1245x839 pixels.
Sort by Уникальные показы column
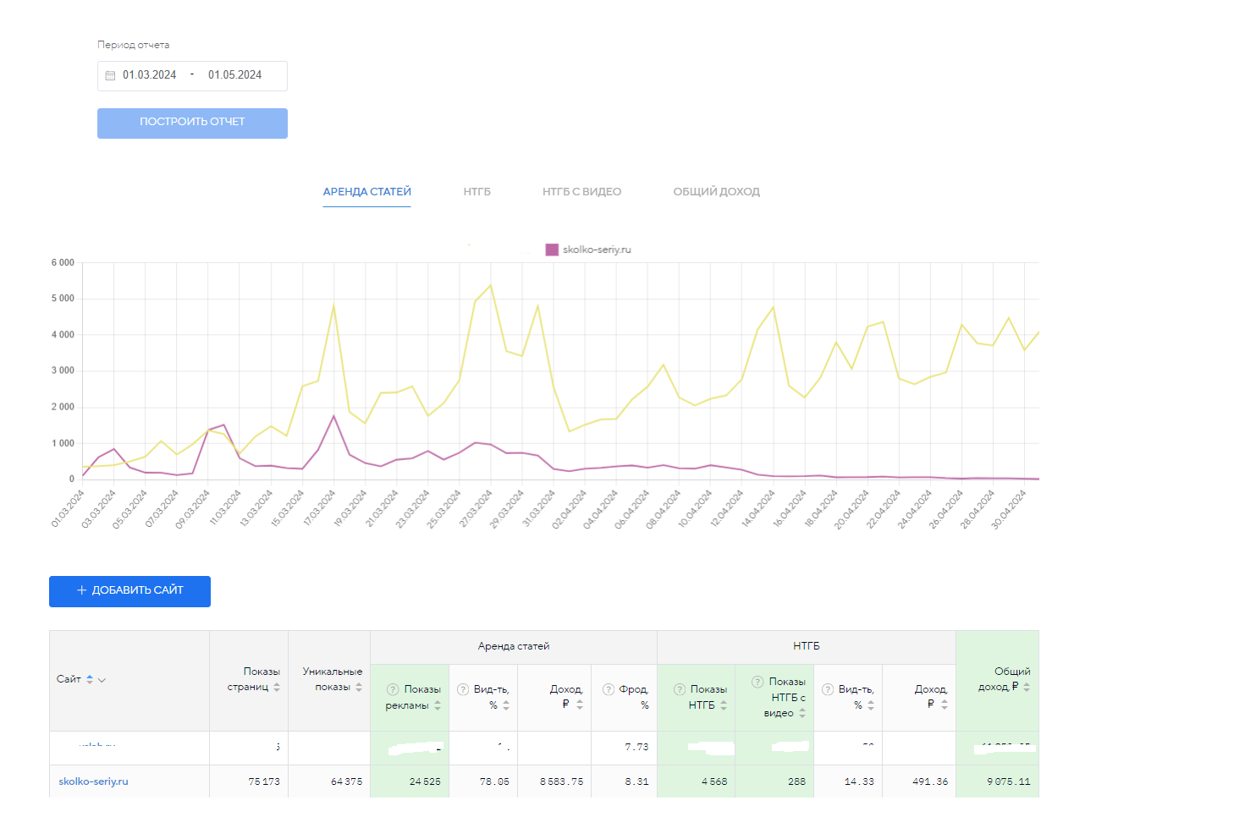click(359, 687)
